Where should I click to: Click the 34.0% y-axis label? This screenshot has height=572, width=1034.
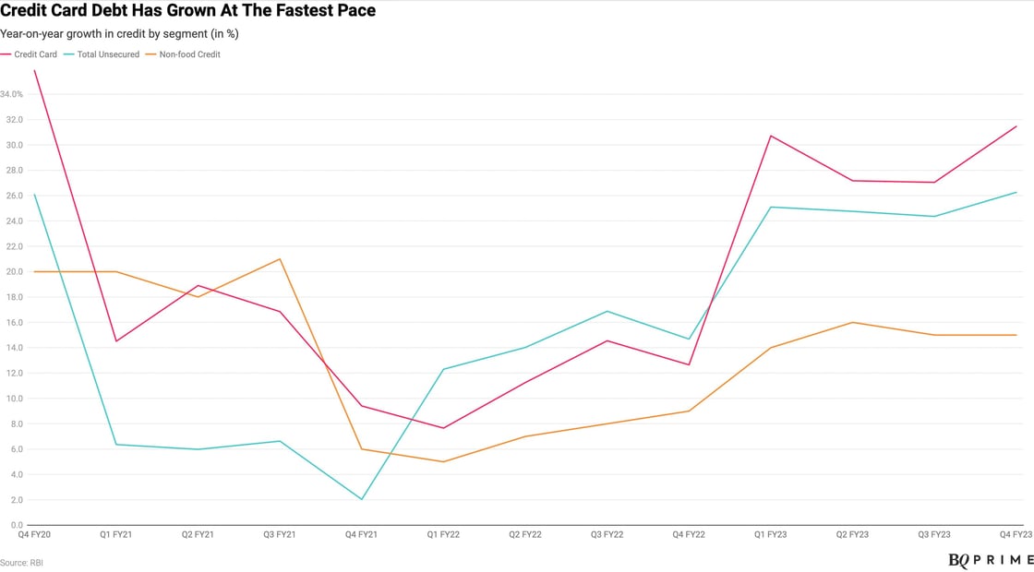(12, 94)
